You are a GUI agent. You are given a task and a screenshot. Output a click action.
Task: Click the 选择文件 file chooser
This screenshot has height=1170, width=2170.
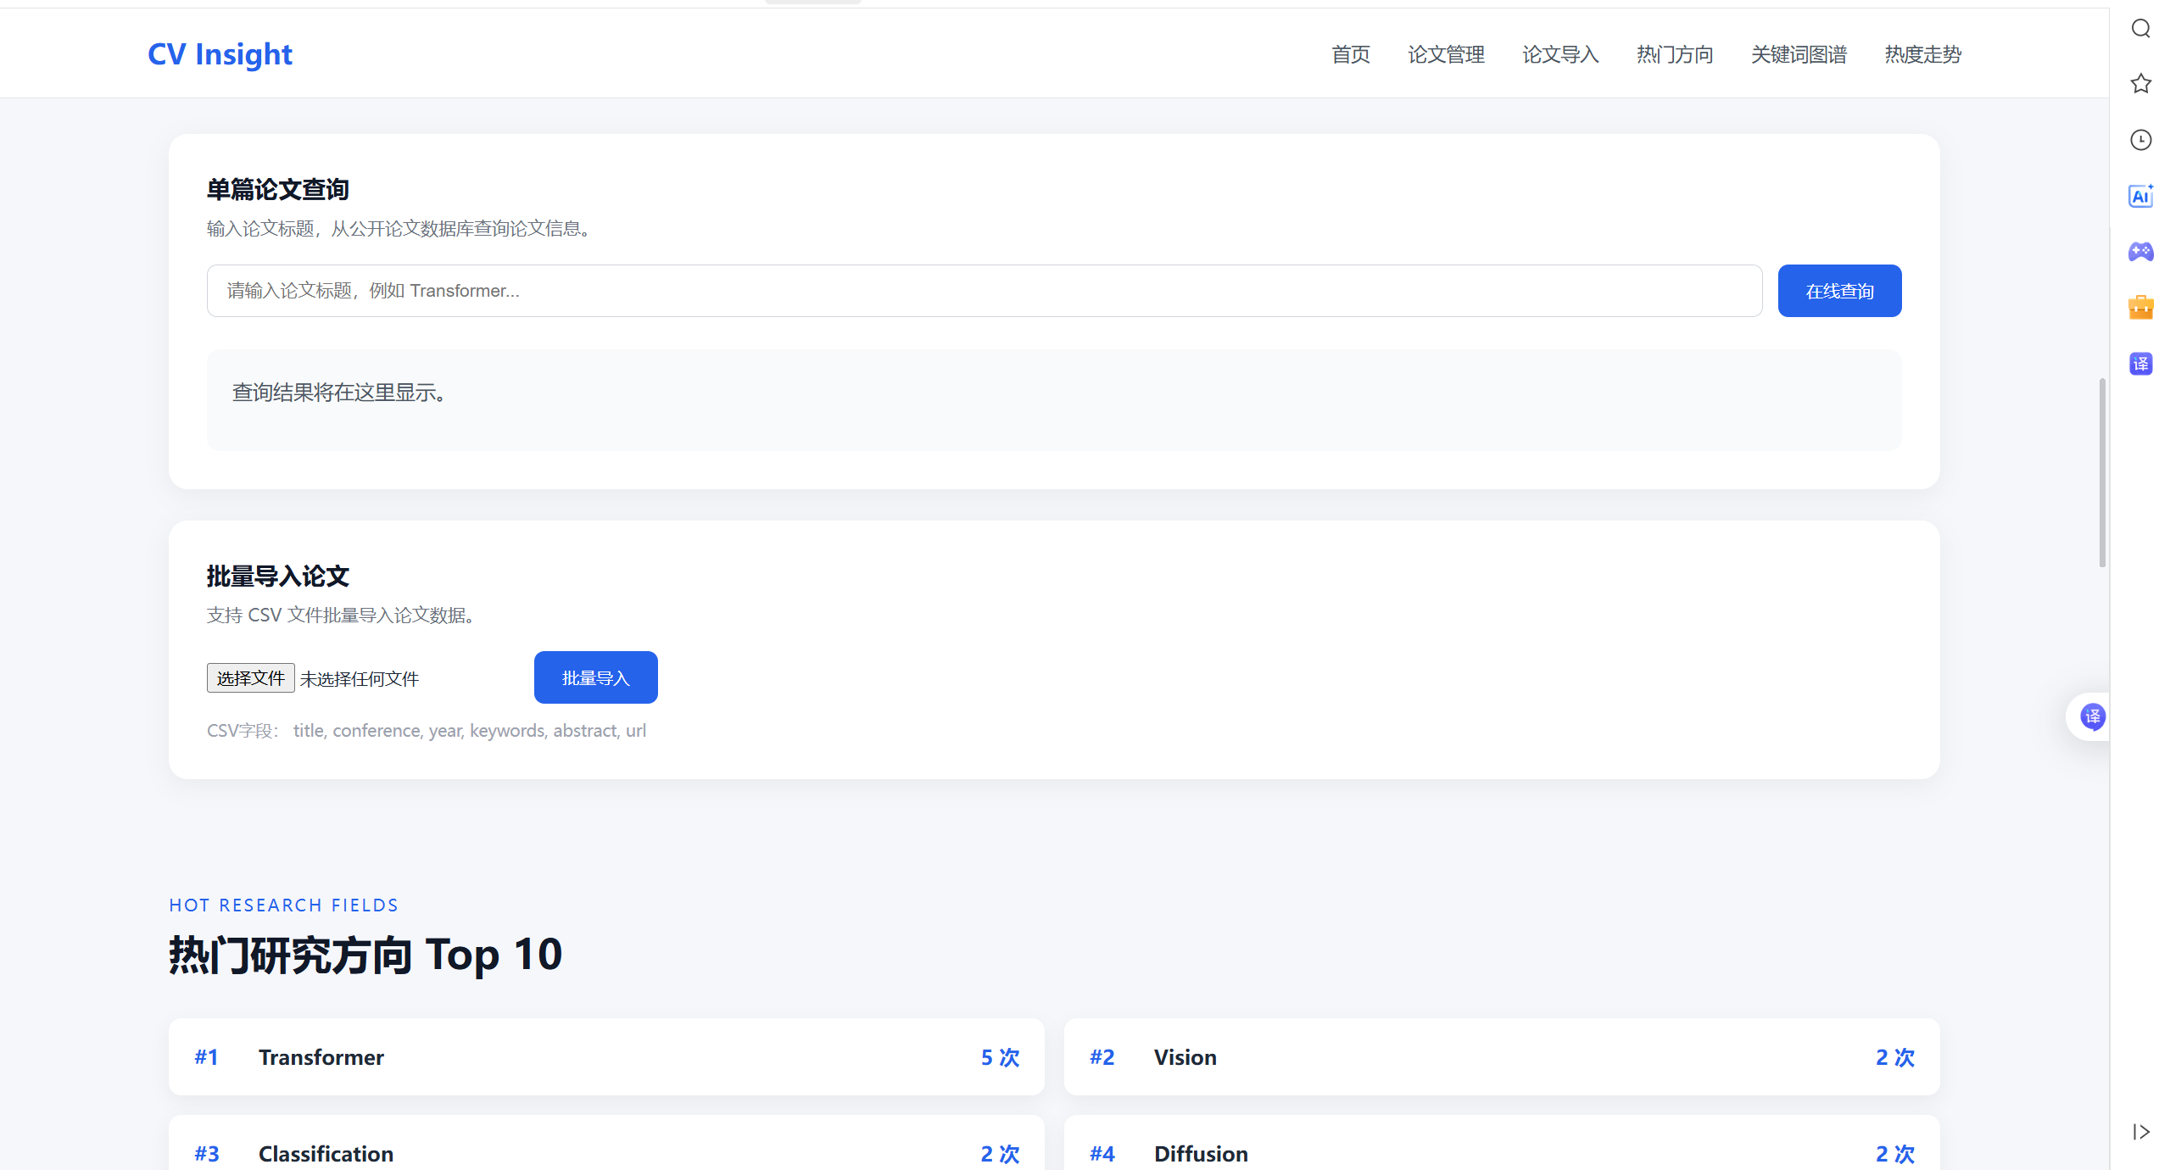click(250, 678)
